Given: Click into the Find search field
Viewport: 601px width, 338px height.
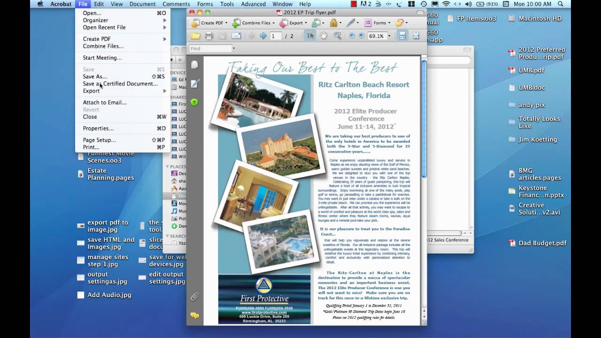Looking at the screenshot, I should [210, 48].
